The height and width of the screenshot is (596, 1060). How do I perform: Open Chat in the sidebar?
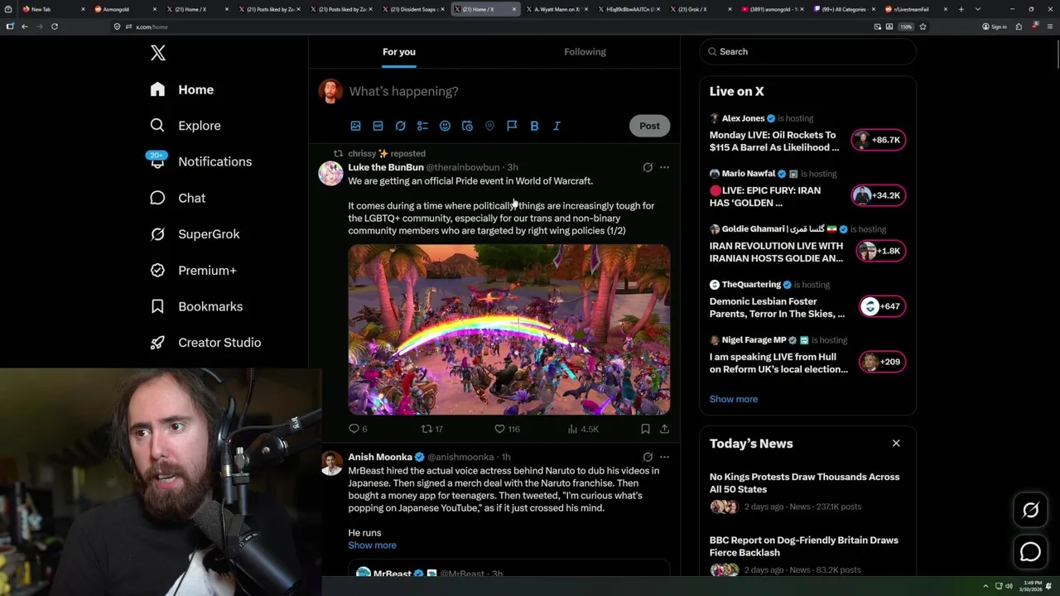(x=177, y=198)
